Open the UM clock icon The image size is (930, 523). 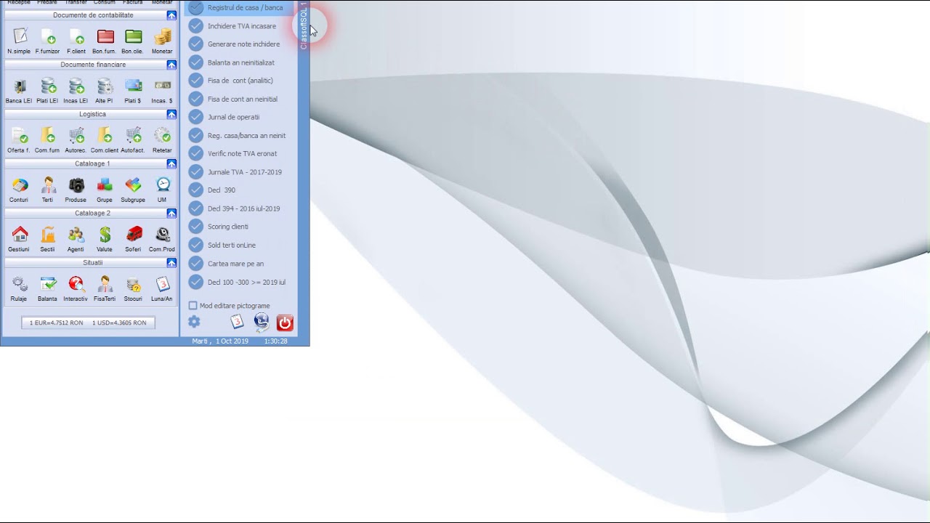[x=163, y=185]
